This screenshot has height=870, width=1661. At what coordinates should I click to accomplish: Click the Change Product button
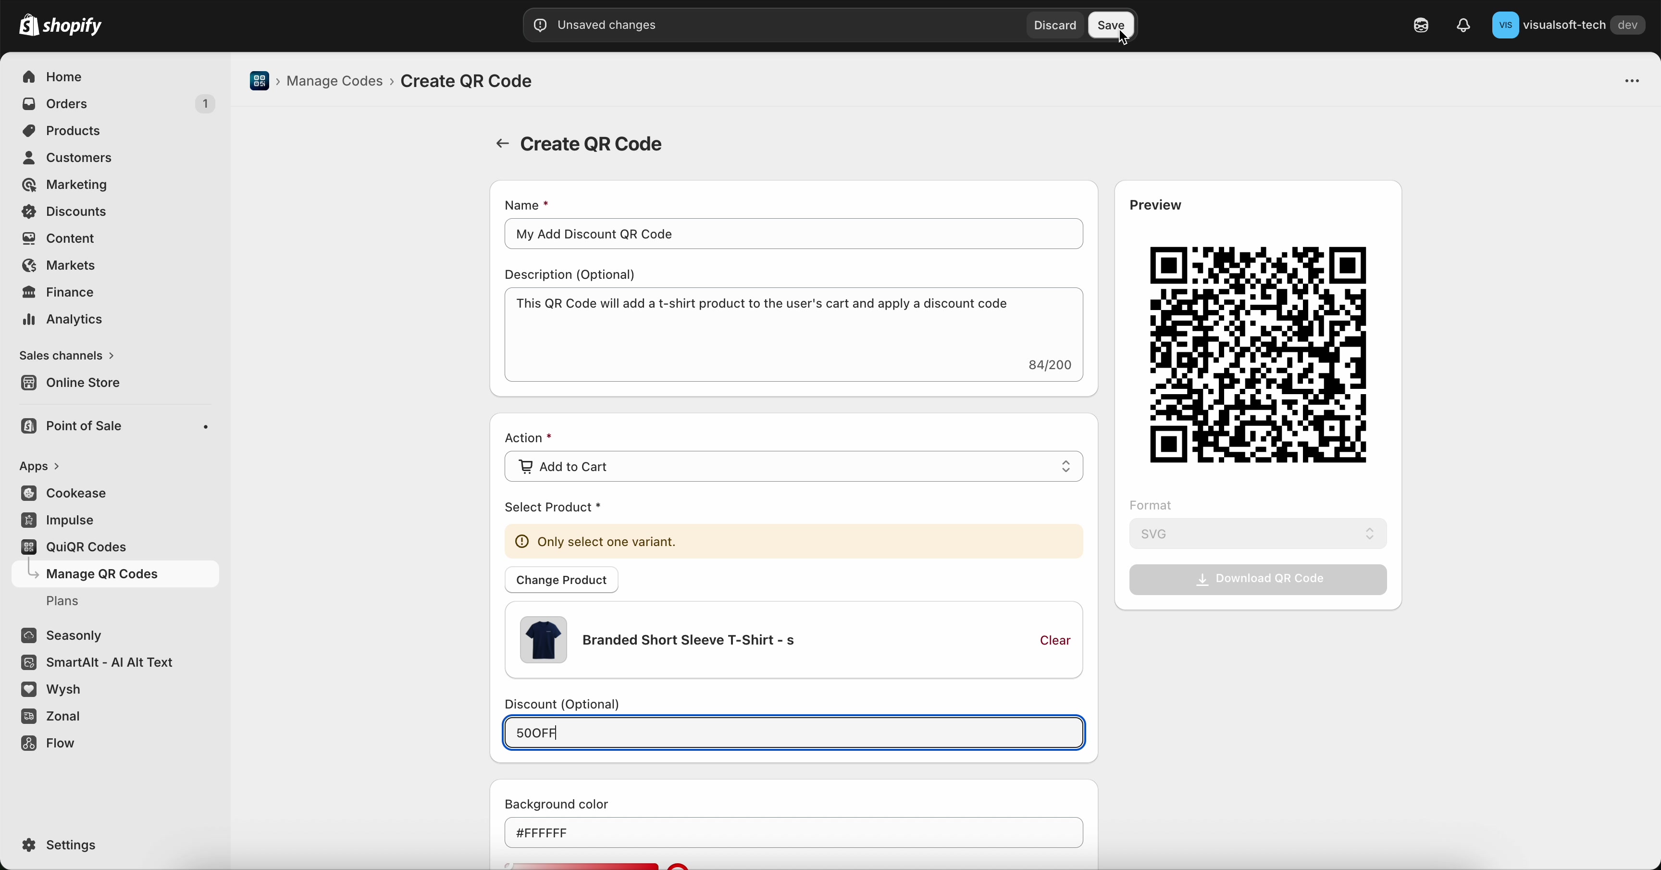click(x=561, y=580)
